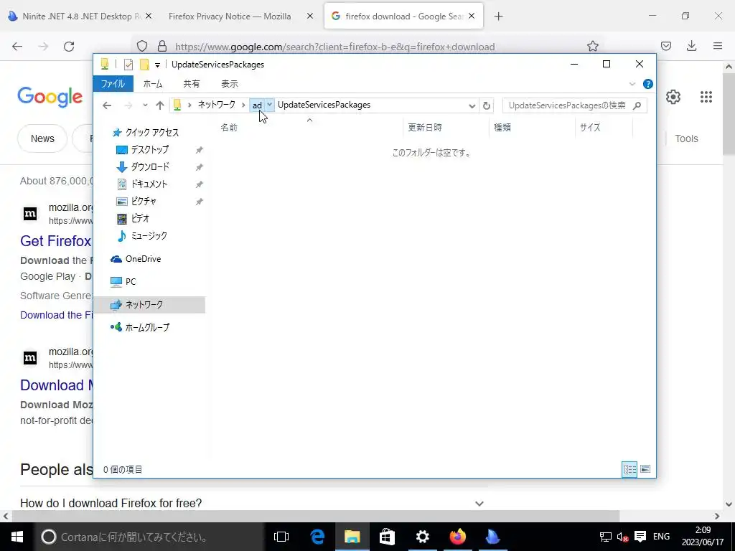
Task: Select ピクチャ in navigation pane
Action: click(x=143, y=201)
